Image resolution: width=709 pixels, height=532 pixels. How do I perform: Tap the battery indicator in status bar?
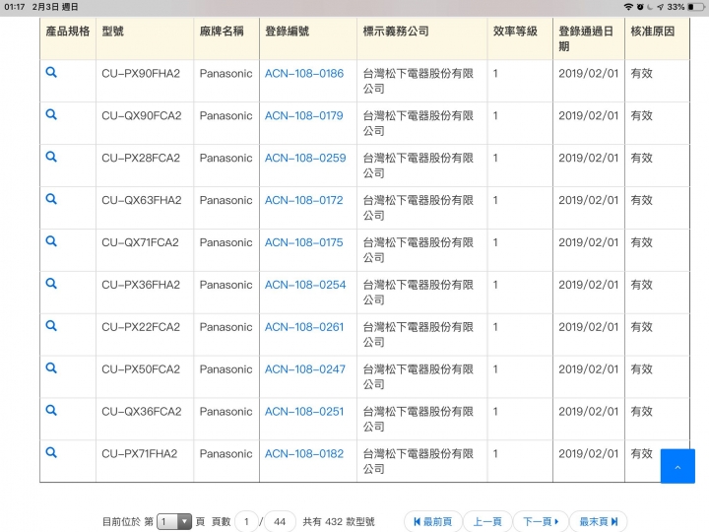(x=696, y=7)
